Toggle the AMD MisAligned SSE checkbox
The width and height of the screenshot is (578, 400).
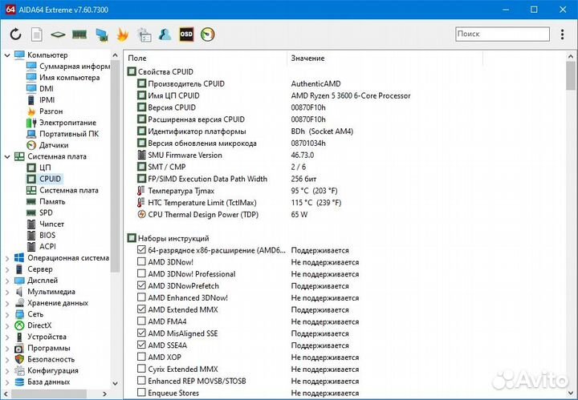point(141,333)
